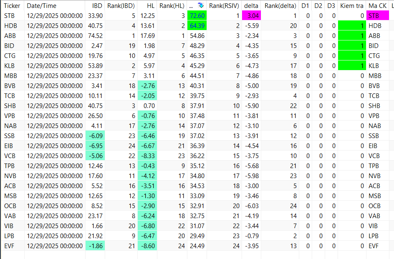The image size is (394, 259).
Task: Click the green Kiem tra cell in KLB row
Action: (352, 66)
